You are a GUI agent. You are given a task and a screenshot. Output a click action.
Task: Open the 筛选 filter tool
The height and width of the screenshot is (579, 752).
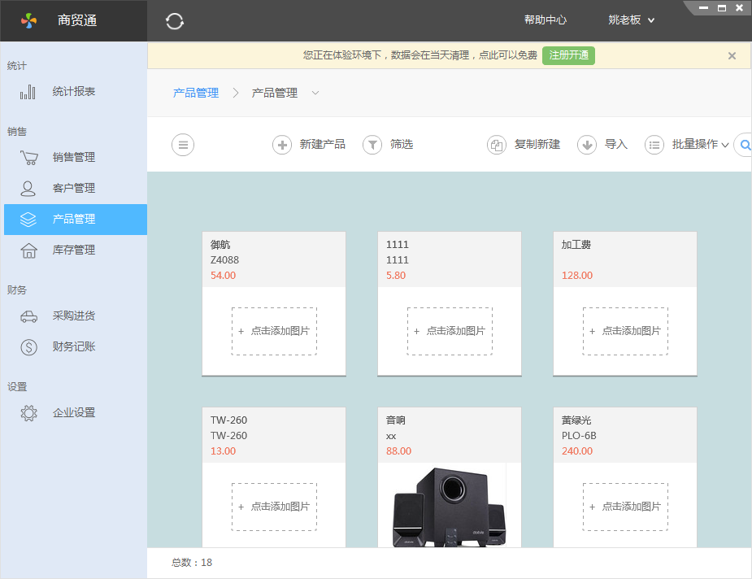372,145
